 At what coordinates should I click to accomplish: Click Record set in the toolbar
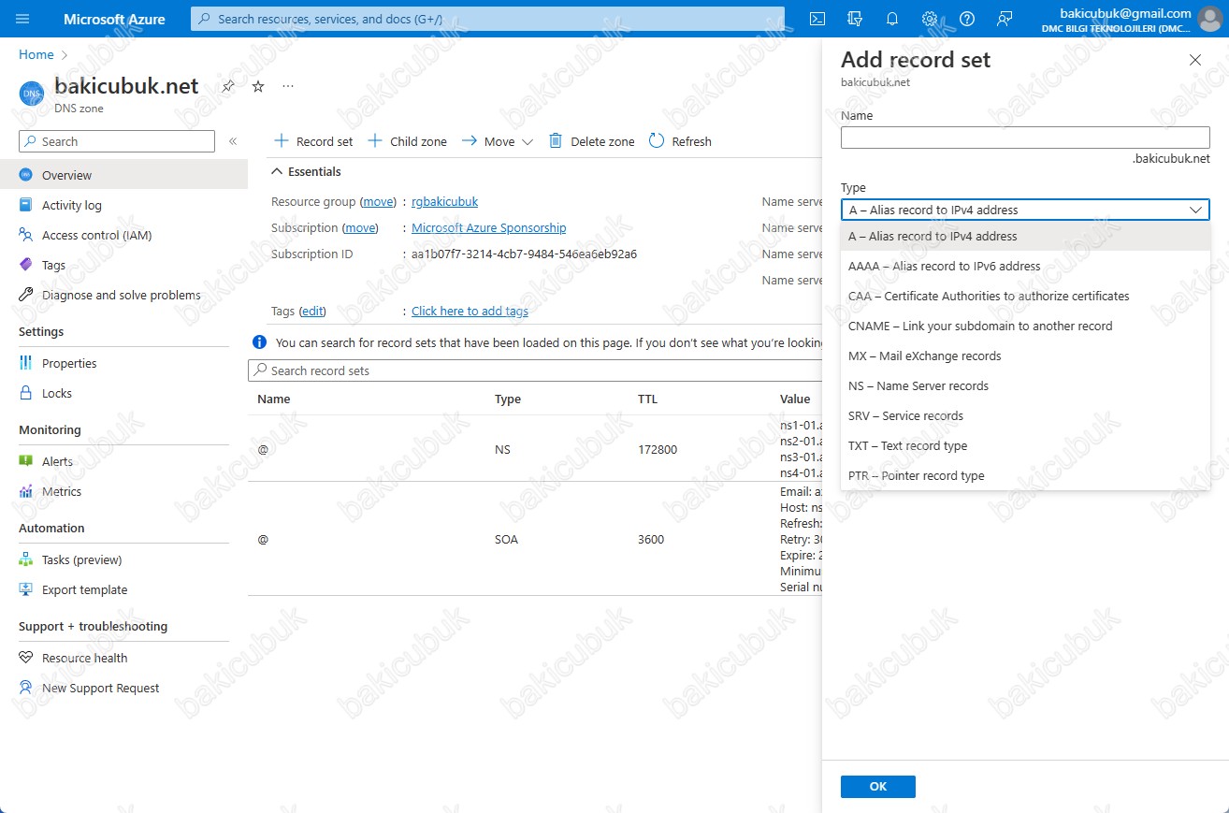click(313, 141)
